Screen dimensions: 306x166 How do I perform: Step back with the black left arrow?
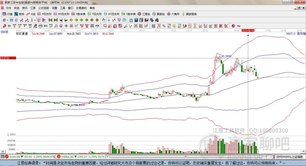tap(61, 20)
